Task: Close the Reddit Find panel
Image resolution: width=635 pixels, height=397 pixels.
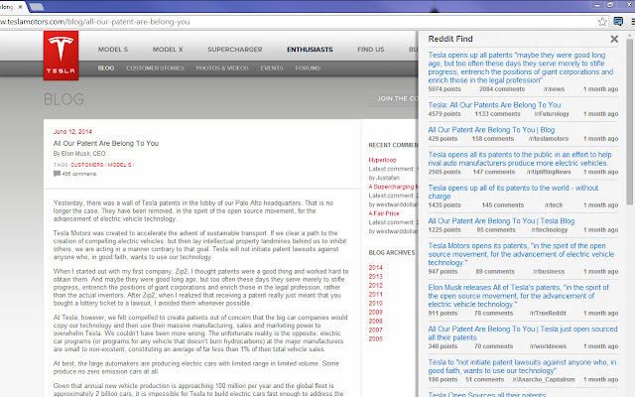Action: tap(614, 39)
